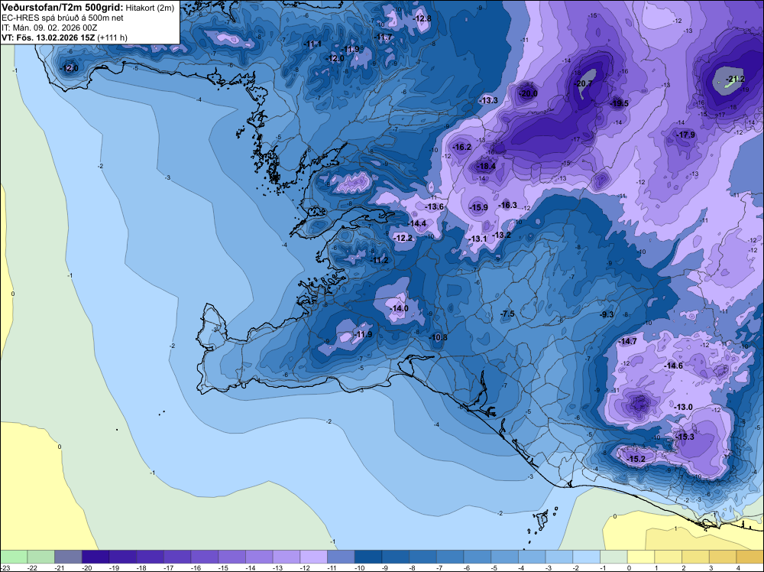The height and width of the screenshot is (572, 764).
Task: Click the -22 swatch in the color legend
Action: [41, 557]
